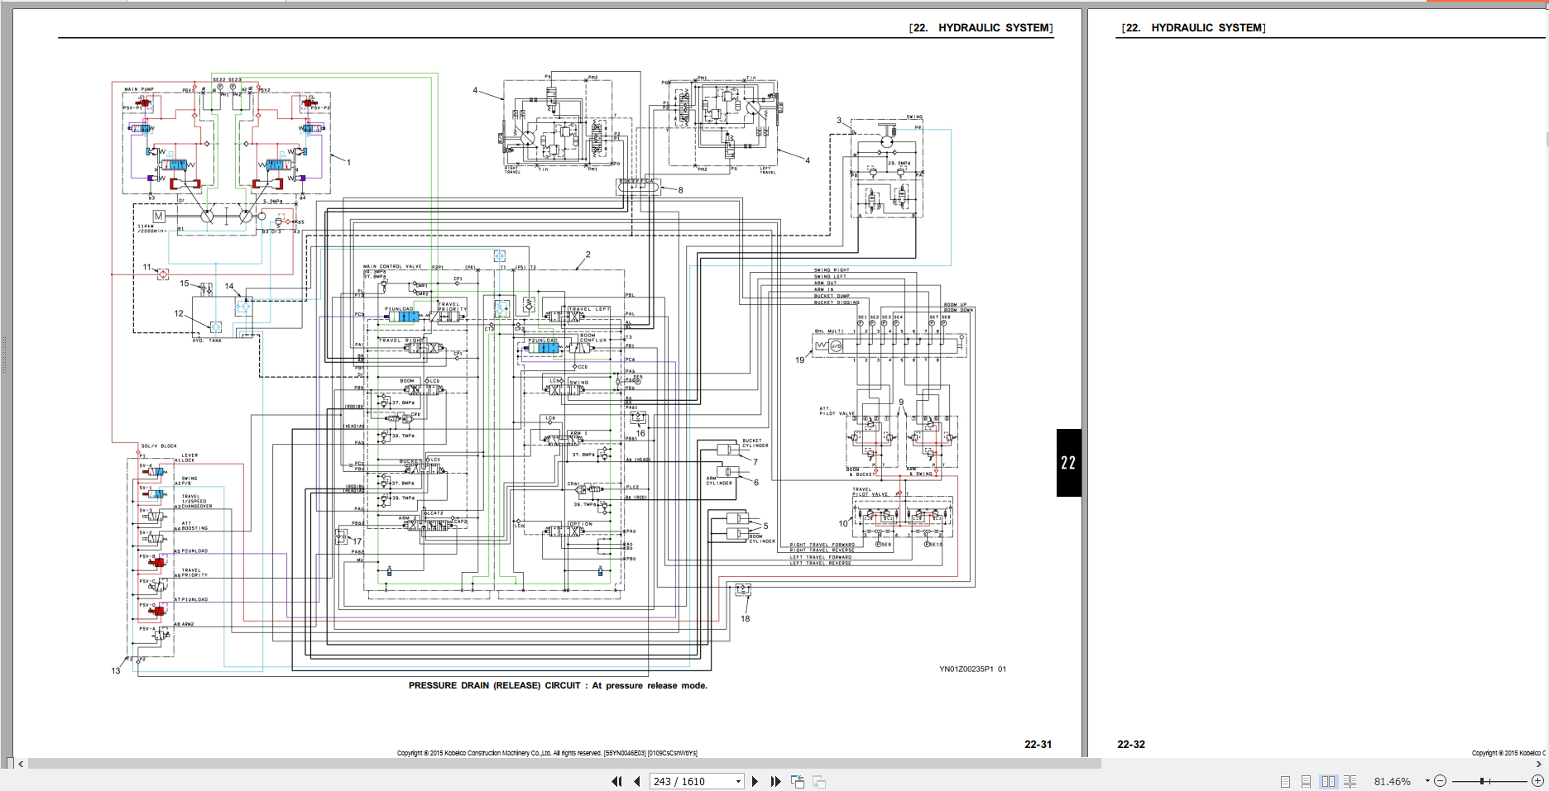Click the zoom in plus icon
The width and height of the screenshot is (1549, 791).
(x=1537, y=781)
